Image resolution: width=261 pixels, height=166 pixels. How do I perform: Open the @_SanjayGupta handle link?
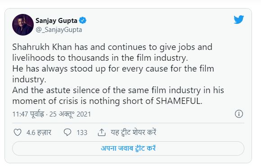59,30
